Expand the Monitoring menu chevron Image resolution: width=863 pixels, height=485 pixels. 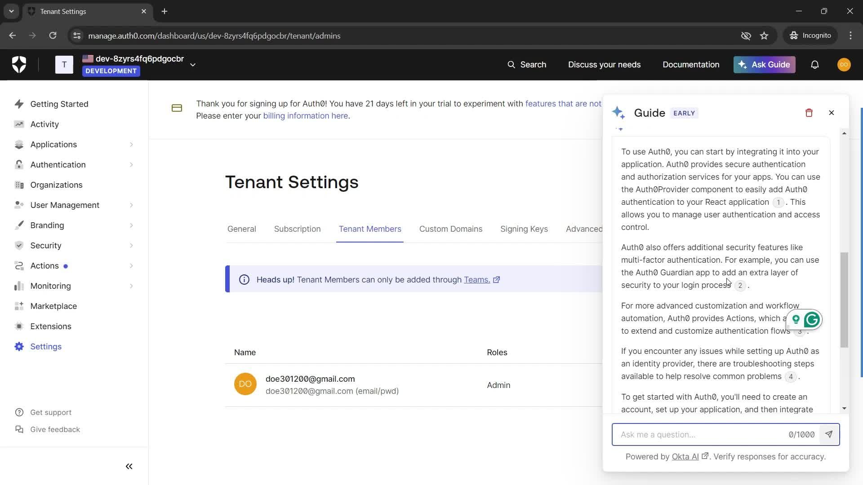131,286
